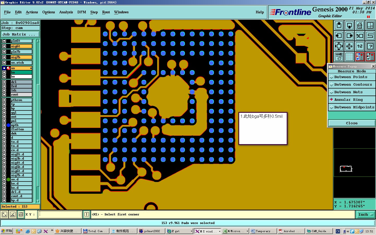Close the Measure Popup with Close button
This screenshot has width=376, height=235.
(352, 123)
